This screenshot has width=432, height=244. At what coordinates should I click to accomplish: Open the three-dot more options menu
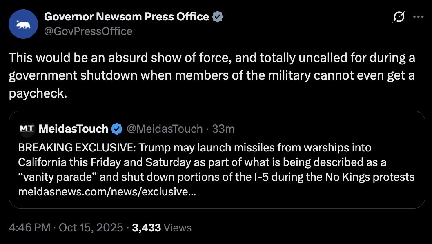pos(419,17)
